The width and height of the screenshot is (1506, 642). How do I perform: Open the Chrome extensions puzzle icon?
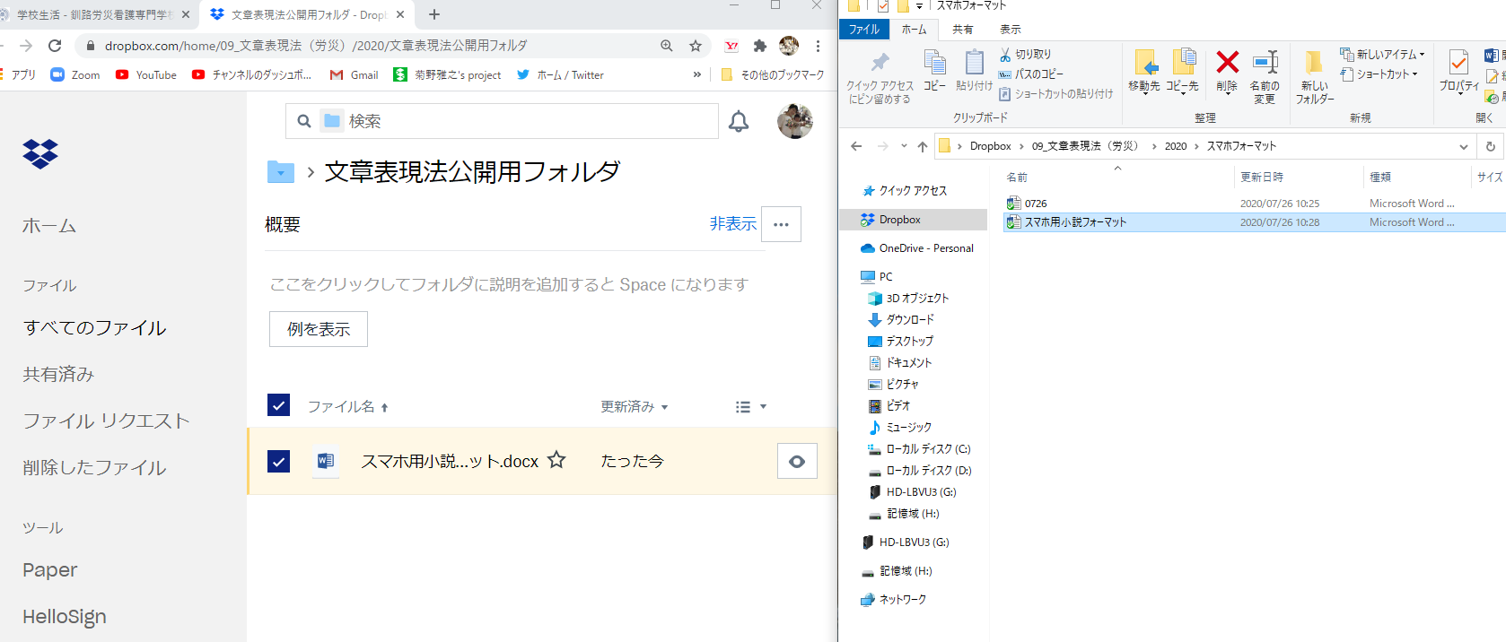coord(760,46)
